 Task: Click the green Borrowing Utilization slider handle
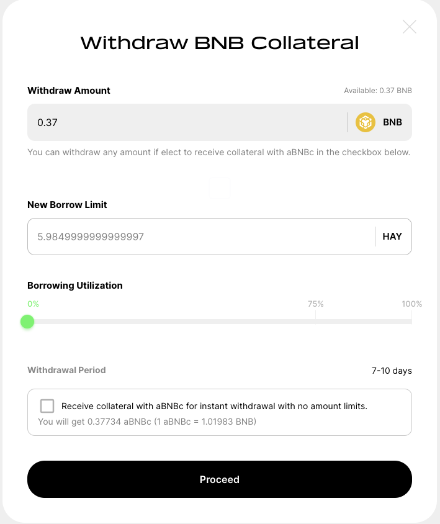(27, 322)
